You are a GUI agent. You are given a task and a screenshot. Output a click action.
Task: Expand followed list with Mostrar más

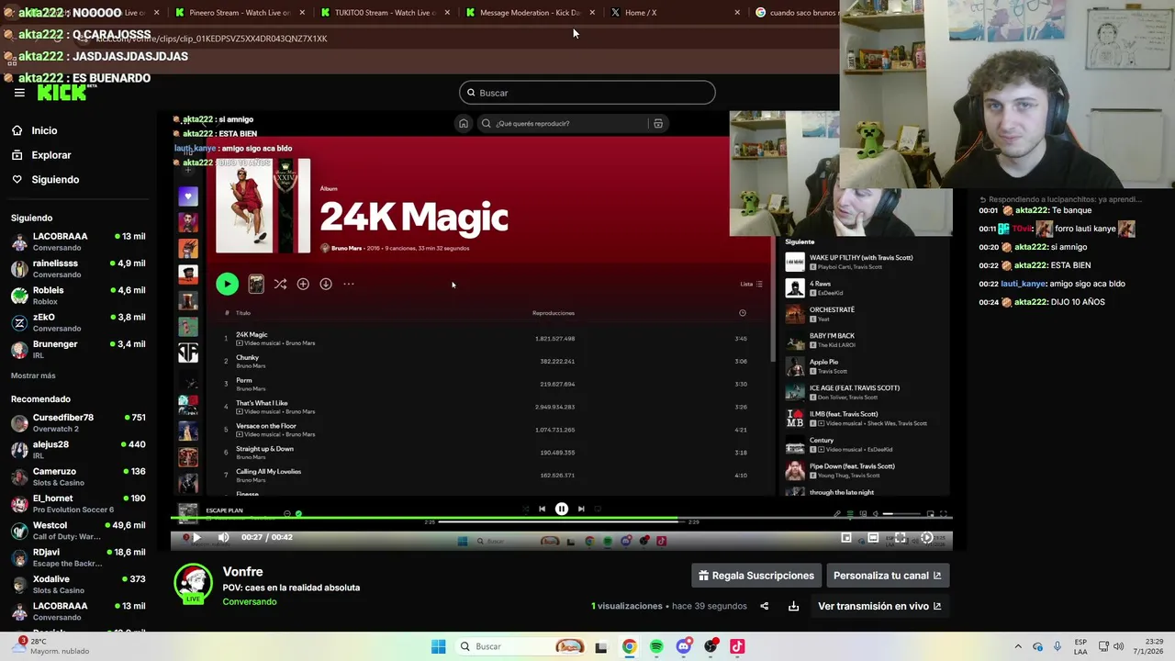[33, 375]
